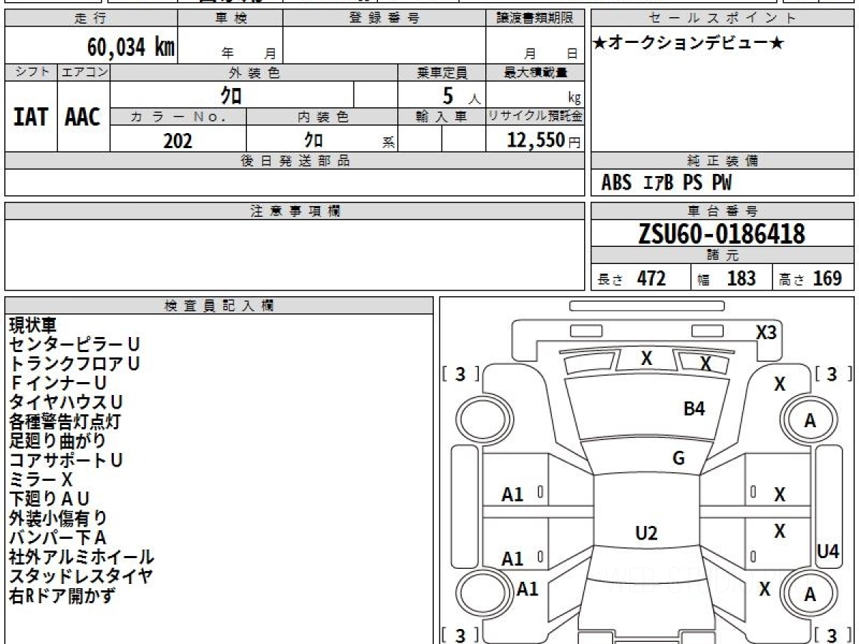Click the セールスポイント header
This screenshot has width=859, height=644.
click(x=723, y=19)
